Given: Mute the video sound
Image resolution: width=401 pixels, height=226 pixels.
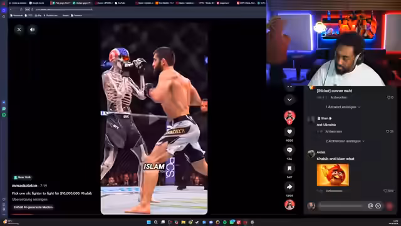Looking at the screenshot, I should [x=32, y=30].
